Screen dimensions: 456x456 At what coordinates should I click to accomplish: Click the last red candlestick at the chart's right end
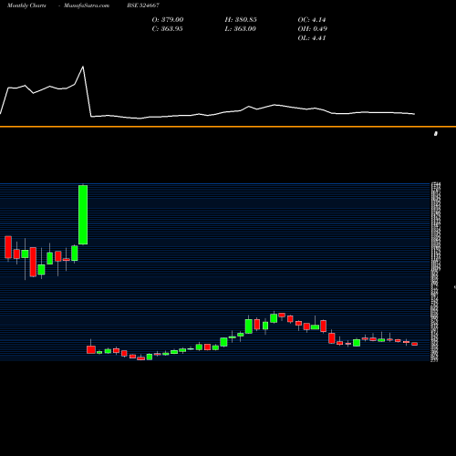[x=415, y=344]
